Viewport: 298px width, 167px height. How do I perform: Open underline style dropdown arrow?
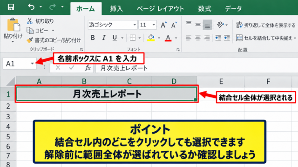(122, 38)
